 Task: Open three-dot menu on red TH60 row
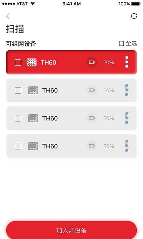[x=126, y=62]
